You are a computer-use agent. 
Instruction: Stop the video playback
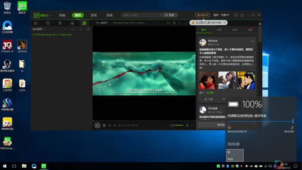[104, 126]
